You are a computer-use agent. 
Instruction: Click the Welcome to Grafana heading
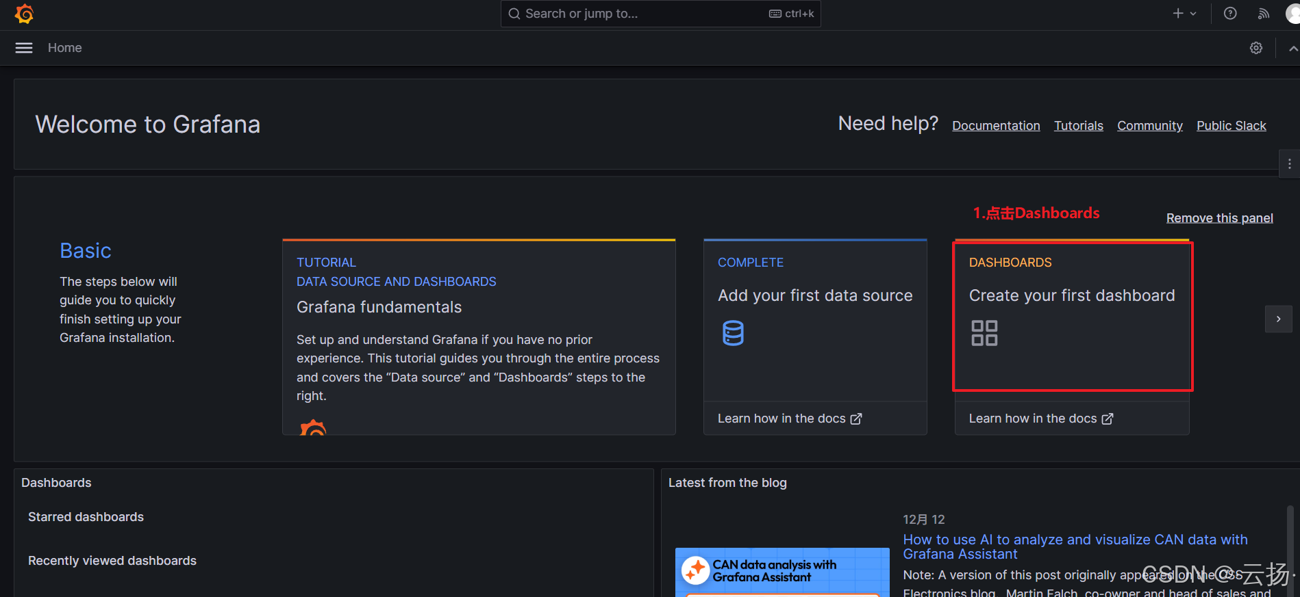pyautogui.click(x=148, y=124)
